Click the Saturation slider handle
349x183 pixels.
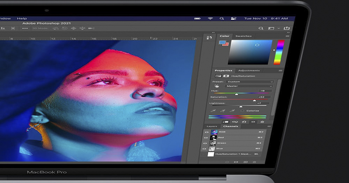254,100
